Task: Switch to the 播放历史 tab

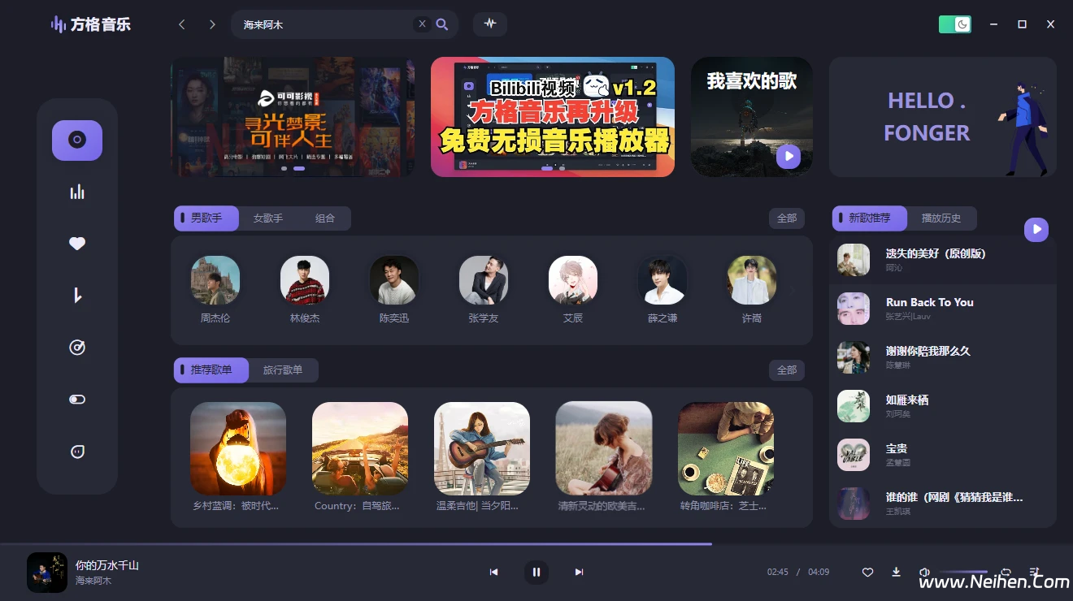Action: (x=941, y=218)
